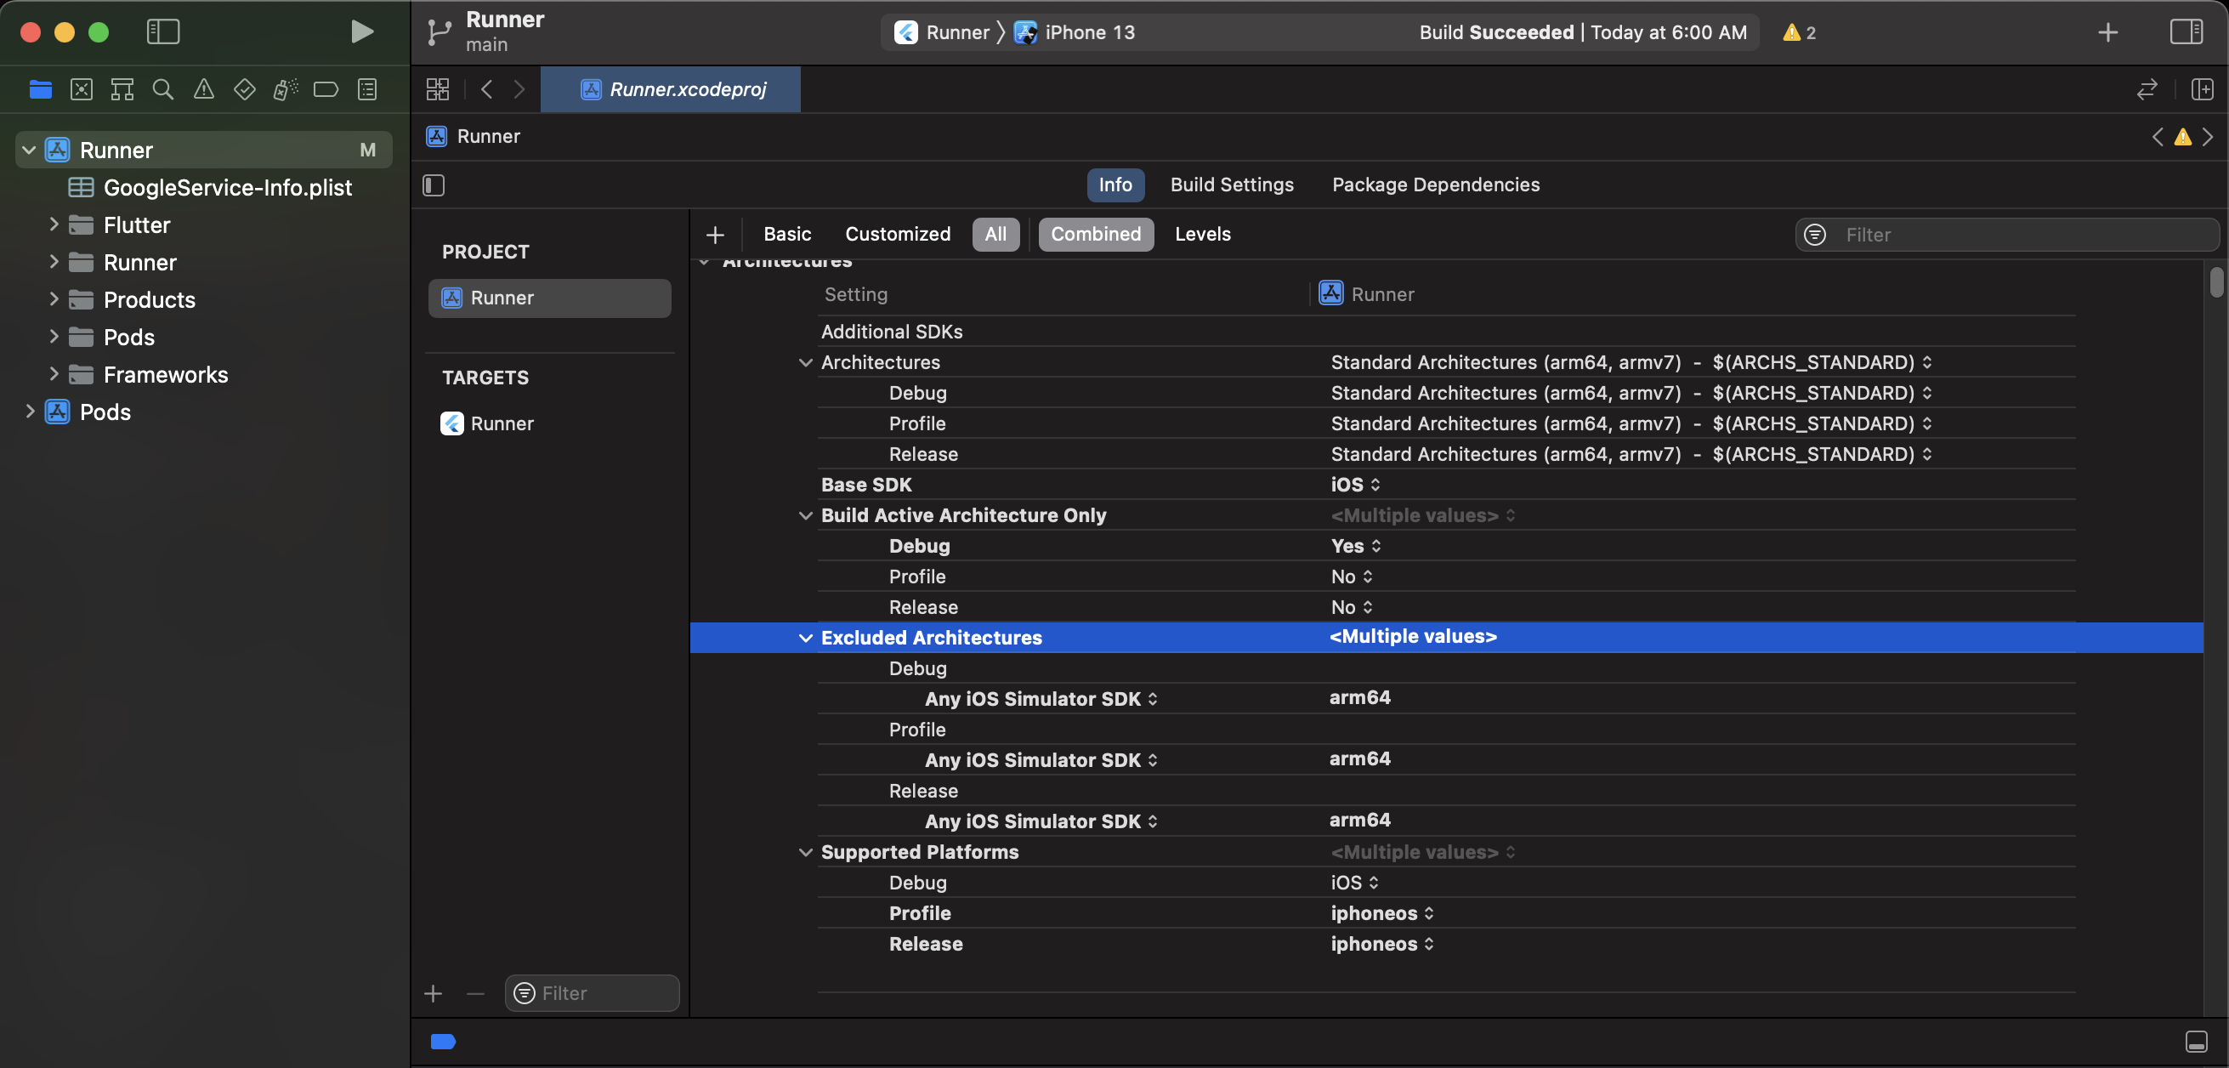Add a build setting with plus button
Viewport: 2229px width, 1068px height.
click(x=715, y=235)
